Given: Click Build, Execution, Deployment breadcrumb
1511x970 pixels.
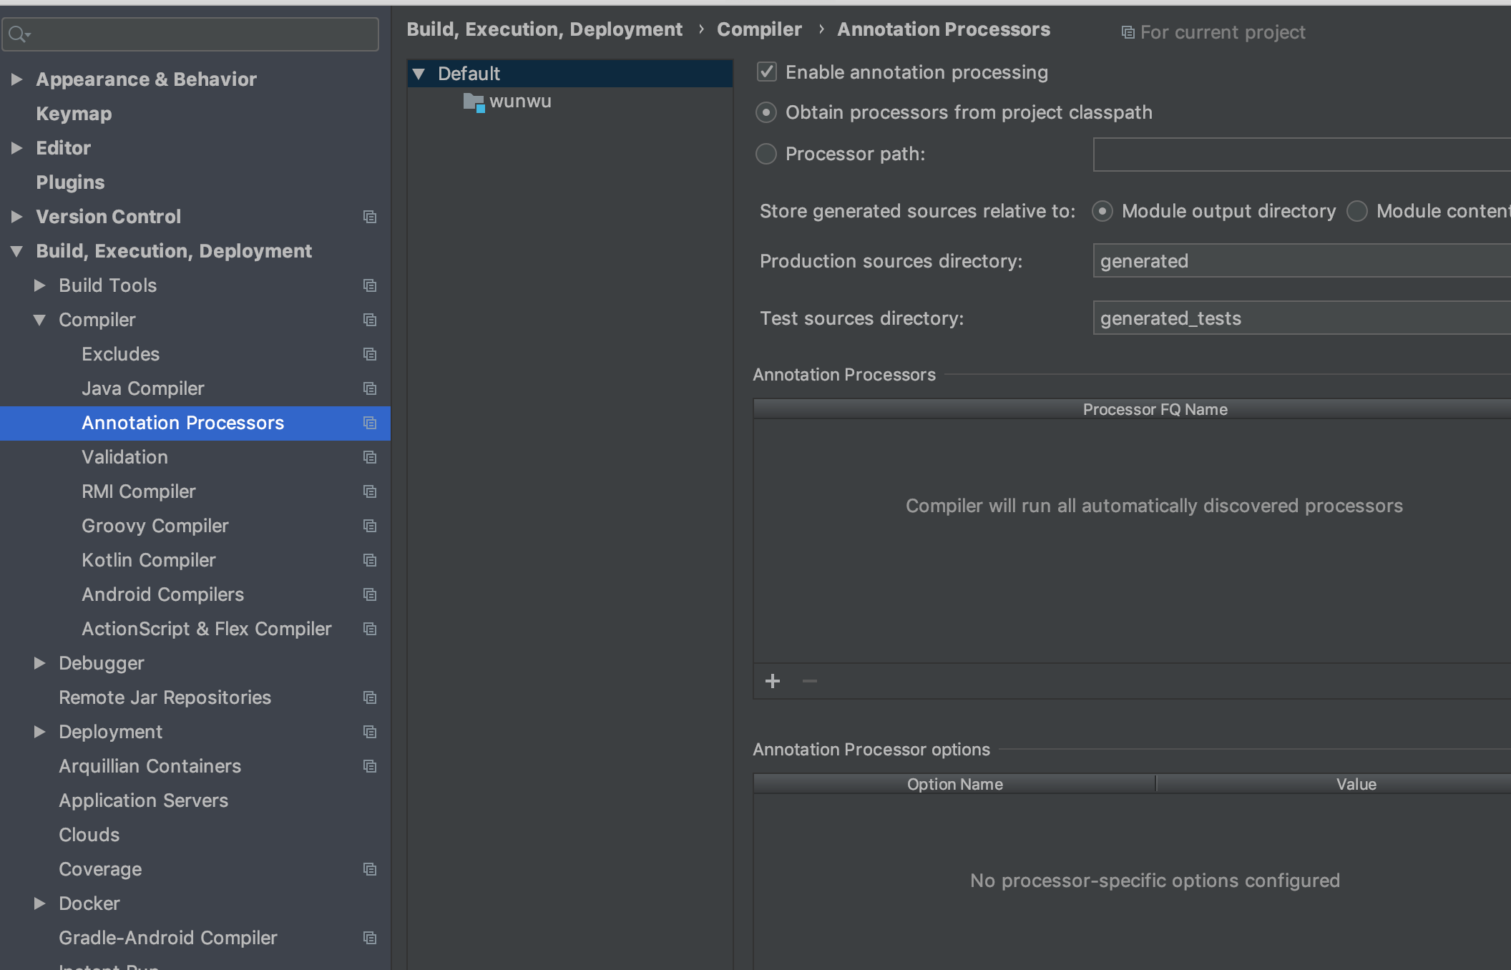Looking at the screenshot, I should coord(544,29).
